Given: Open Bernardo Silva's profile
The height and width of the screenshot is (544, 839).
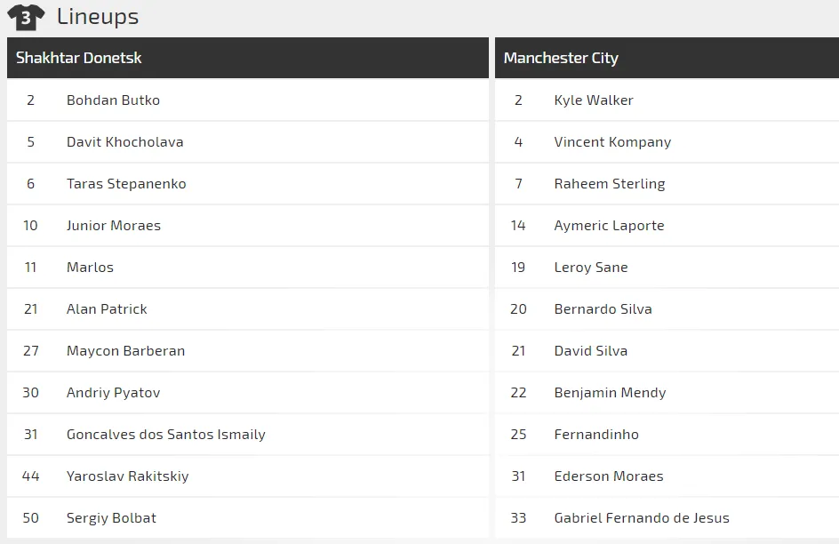Looking at the screenshot, I should pos(603,309).
